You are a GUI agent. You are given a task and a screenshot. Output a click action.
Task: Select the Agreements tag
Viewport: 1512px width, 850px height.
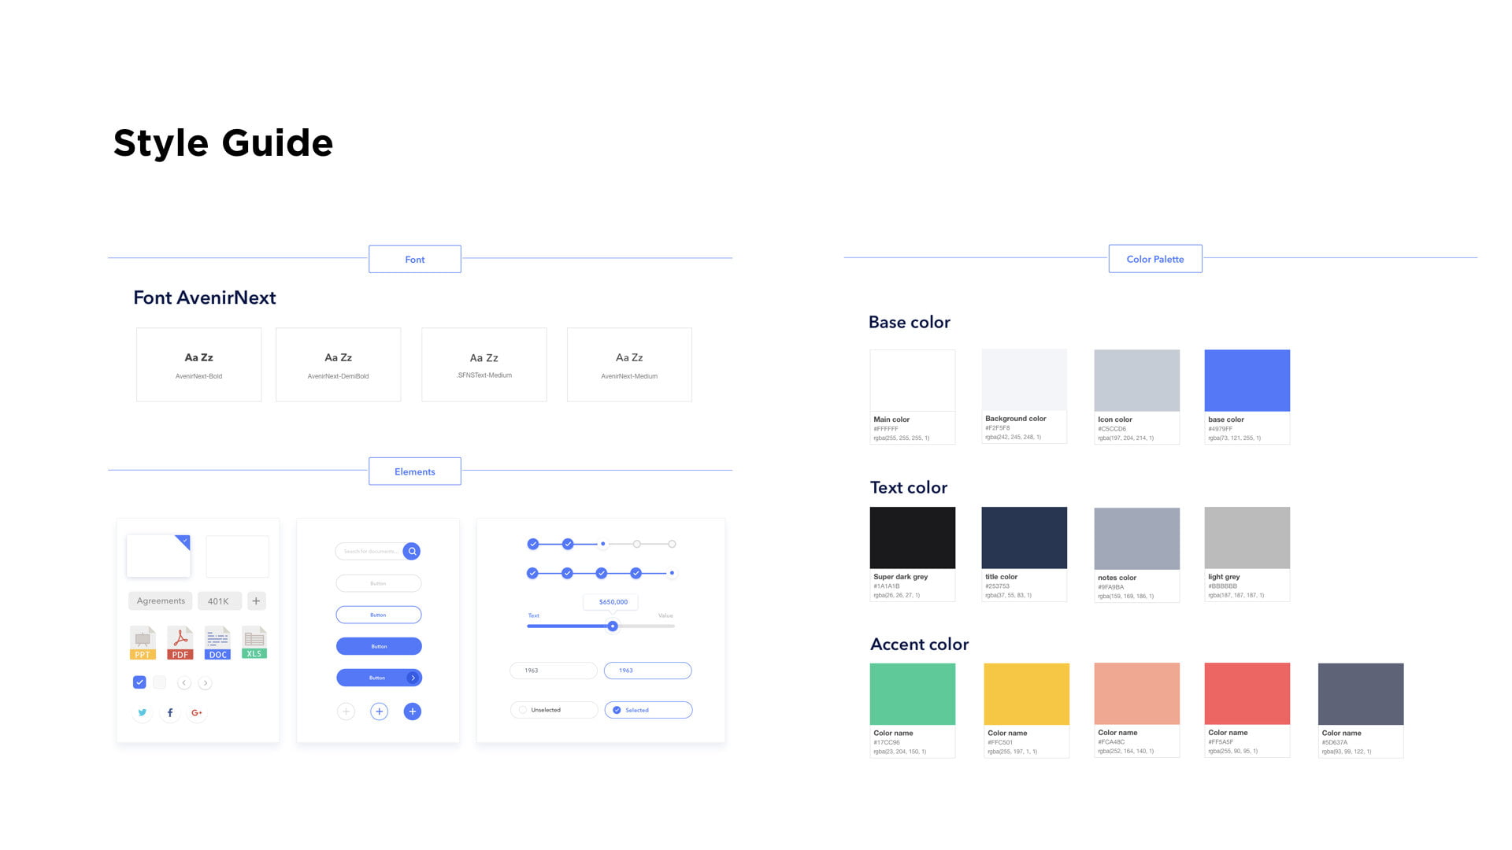[x=161, y=601]
